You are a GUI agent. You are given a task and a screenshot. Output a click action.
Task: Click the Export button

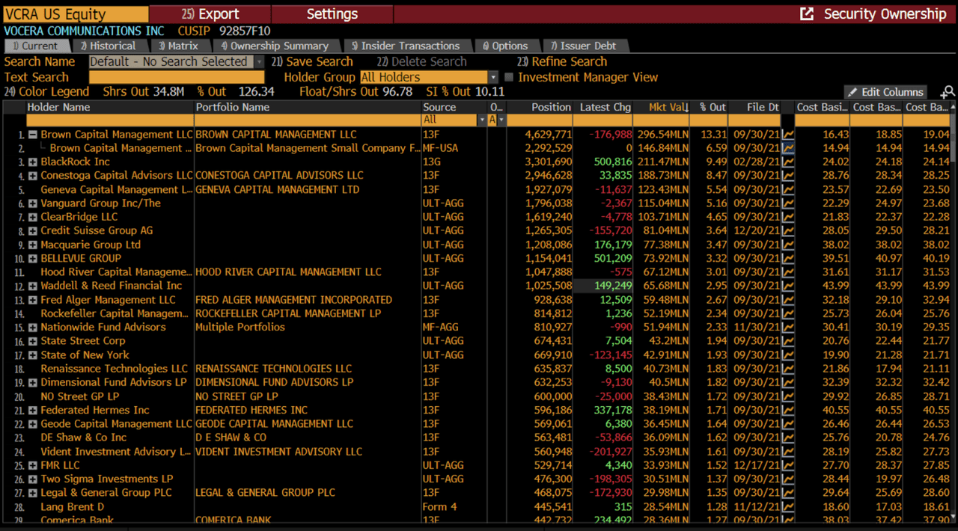click(210, 14)
